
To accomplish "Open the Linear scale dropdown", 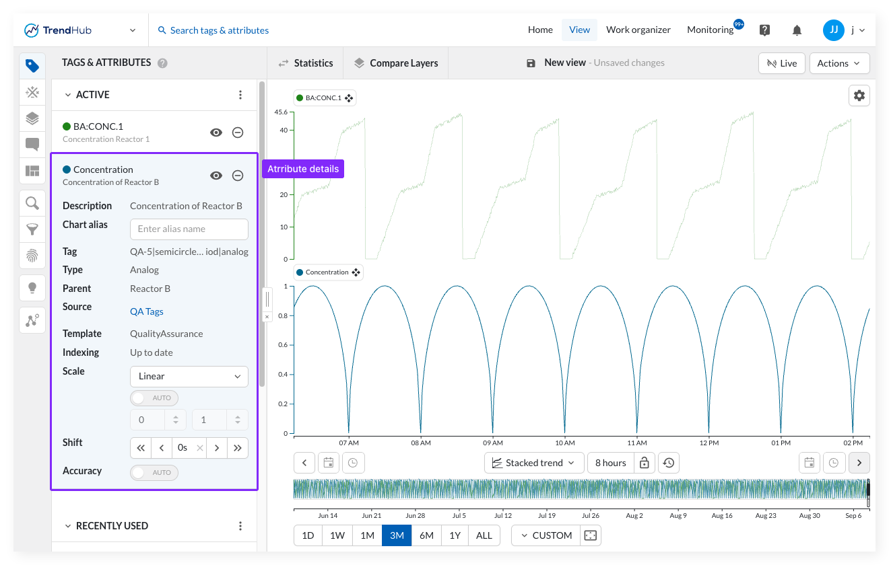I will click(189, 377).
